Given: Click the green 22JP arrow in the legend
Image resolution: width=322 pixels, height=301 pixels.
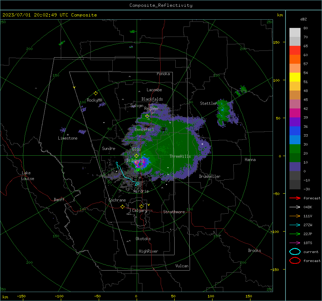Looking at the screenshot, I should pos(295,234).
